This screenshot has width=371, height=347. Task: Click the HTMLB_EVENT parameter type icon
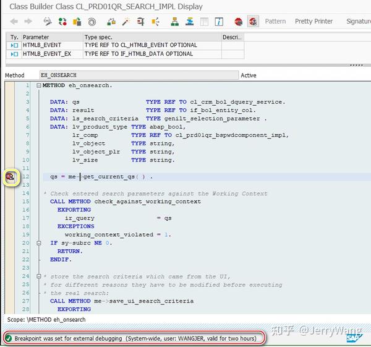click(x=14, y=45)
